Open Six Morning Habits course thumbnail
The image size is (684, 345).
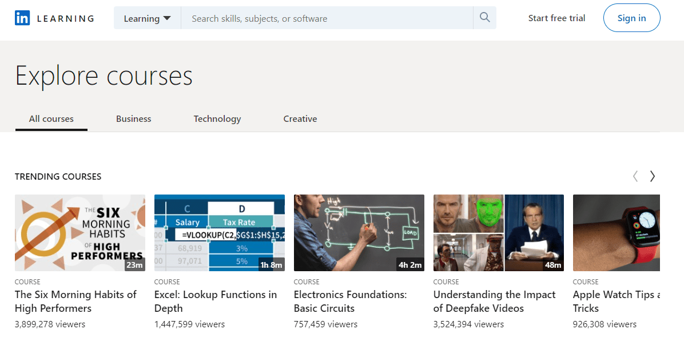pos(80,233)
